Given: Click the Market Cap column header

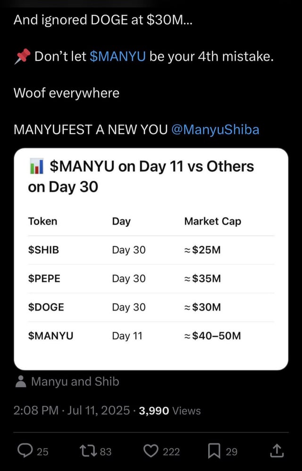Looking at the screenshot, I should pyautogui.click(x=212, y=221).
